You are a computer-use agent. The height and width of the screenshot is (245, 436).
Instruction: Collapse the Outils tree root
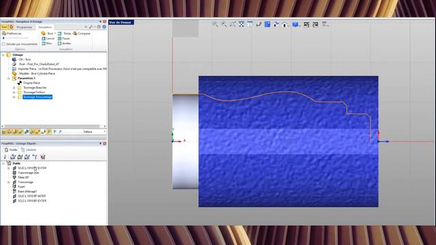click(x=3, y=163)
